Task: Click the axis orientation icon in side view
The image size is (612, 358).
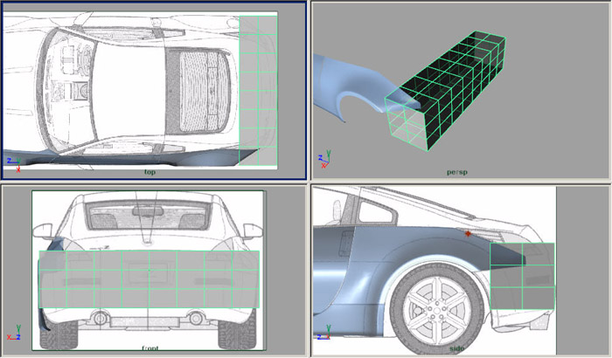Action: coord(324,332)
